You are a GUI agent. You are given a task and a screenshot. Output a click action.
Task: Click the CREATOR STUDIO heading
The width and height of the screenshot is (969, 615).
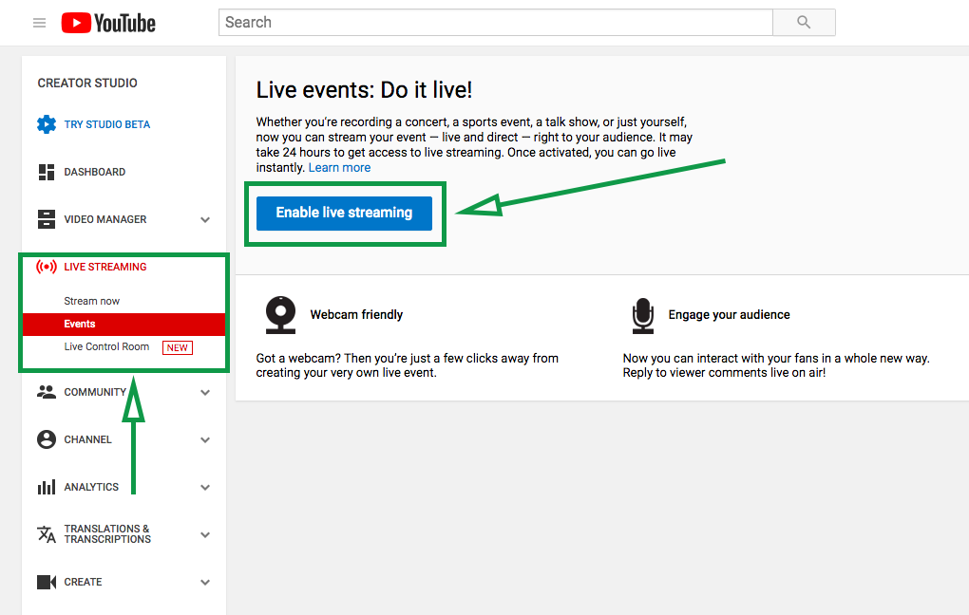tap(87, 83)
